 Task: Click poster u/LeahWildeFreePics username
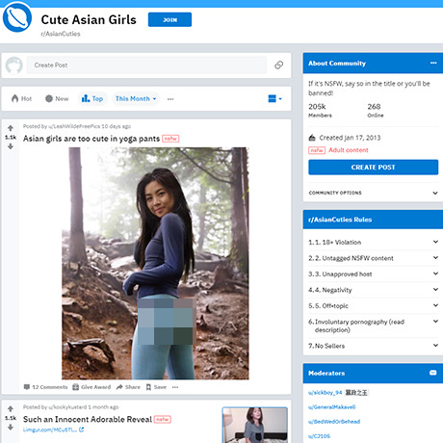(x=74, y=126)
